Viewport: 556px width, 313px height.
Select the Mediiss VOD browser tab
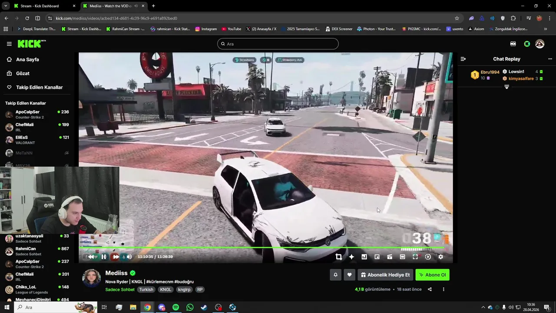113,6
